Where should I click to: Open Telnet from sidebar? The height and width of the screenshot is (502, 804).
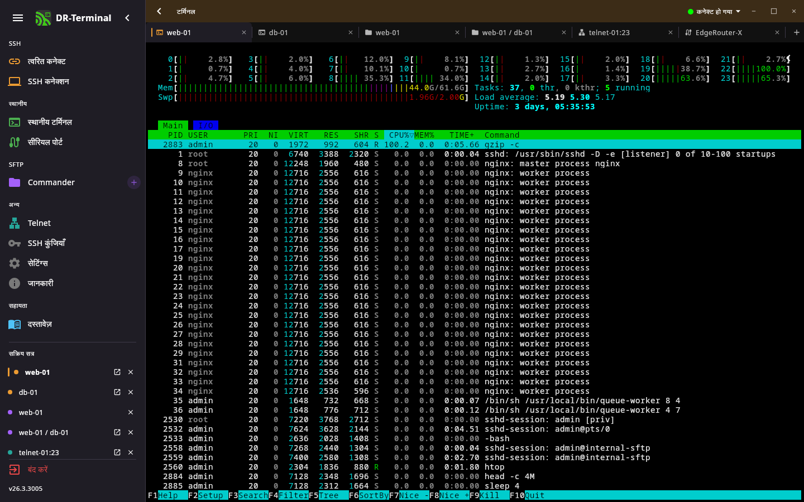(73, 223)
